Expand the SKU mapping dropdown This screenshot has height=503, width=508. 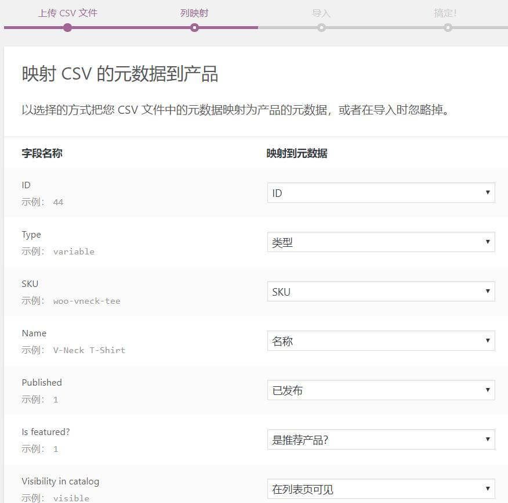click(380, 292)
